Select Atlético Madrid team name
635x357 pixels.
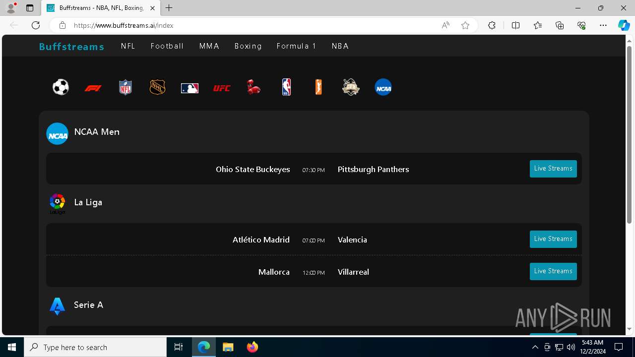point(261,240)
